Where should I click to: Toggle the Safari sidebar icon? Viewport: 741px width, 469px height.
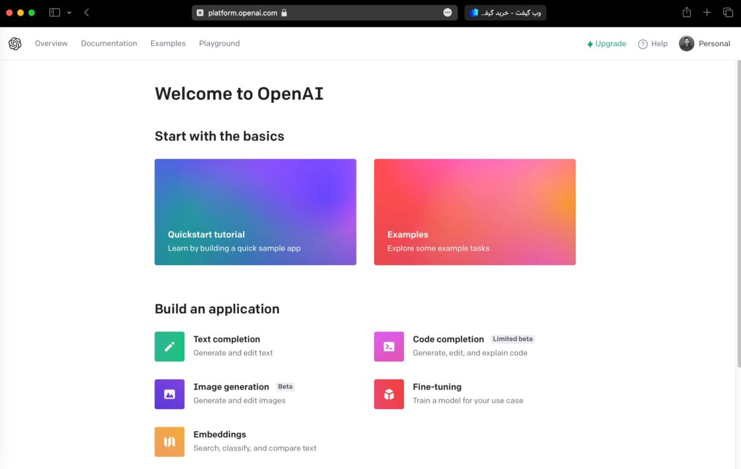coord(55,13)
